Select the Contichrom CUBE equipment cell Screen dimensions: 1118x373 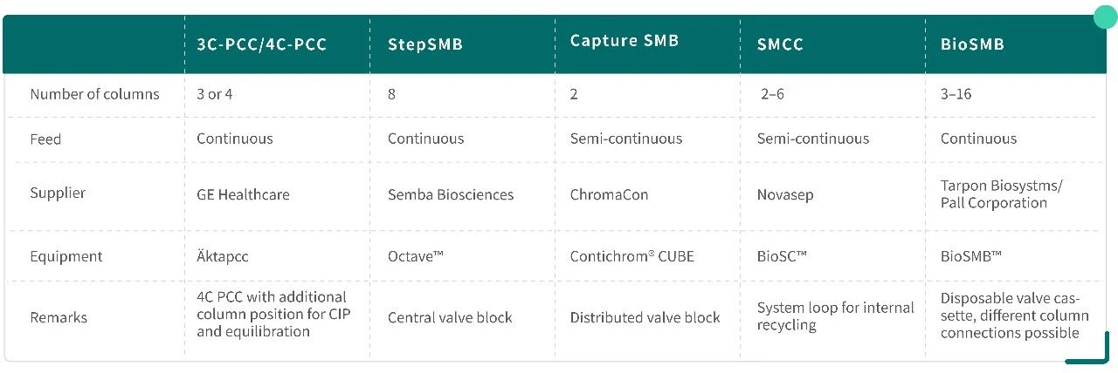pyautogui.click(x=632, y=256)
